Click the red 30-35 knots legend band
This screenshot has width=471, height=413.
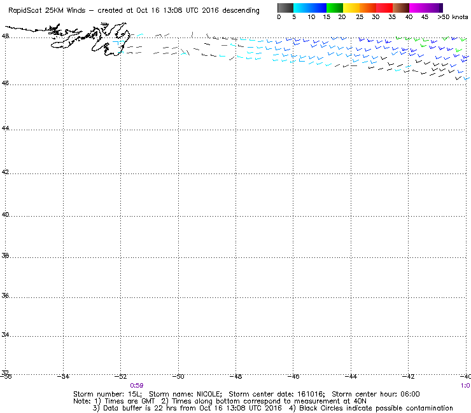[384, 8]
